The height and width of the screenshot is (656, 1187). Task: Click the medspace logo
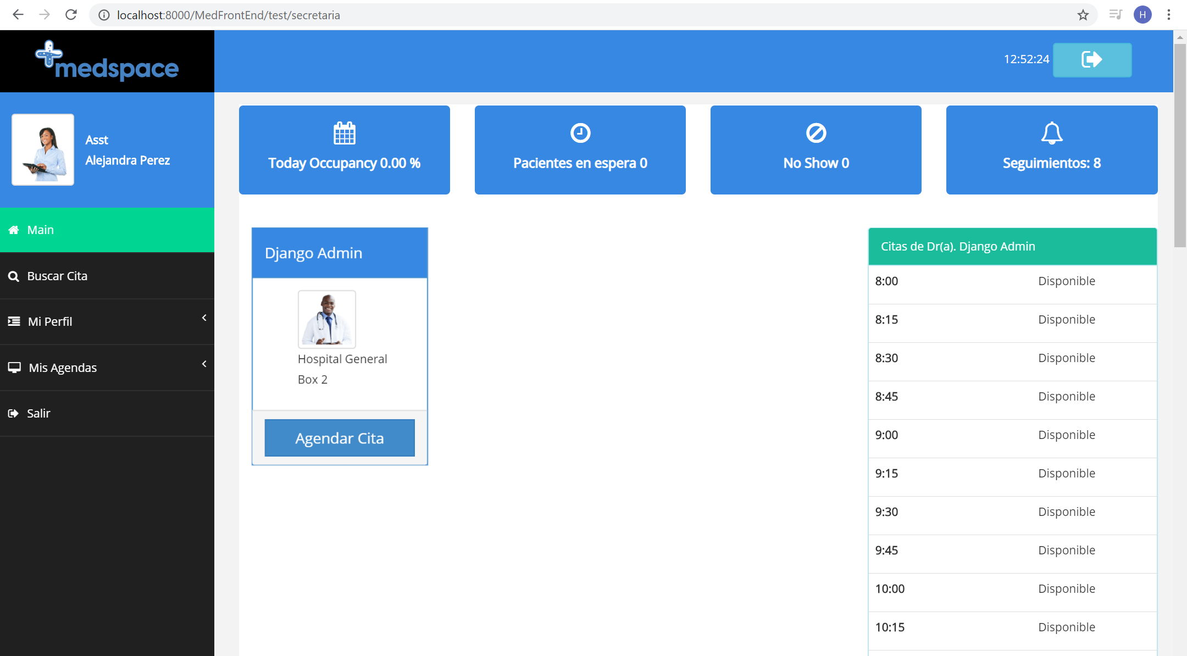[x=107, y=62]
